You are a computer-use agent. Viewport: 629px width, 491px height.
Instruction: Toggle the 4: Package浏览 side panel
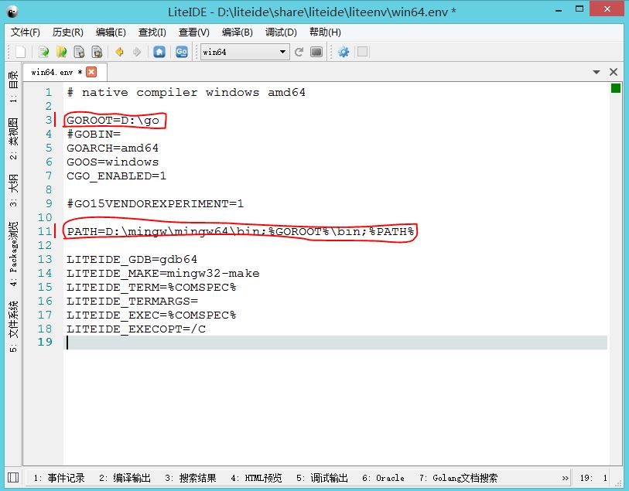[x=13, y=254]
